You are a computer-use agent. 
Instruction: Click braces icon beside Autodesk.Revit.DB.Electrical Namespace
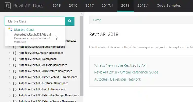click(x=15, y=83)
